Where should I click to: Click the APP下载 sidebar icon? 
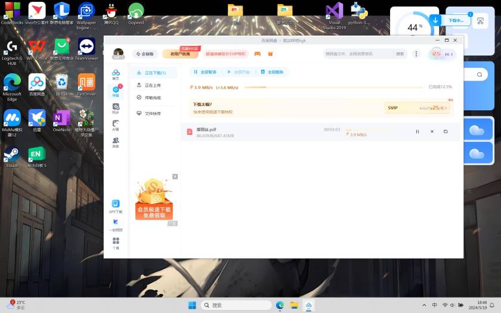coord(116,207)
